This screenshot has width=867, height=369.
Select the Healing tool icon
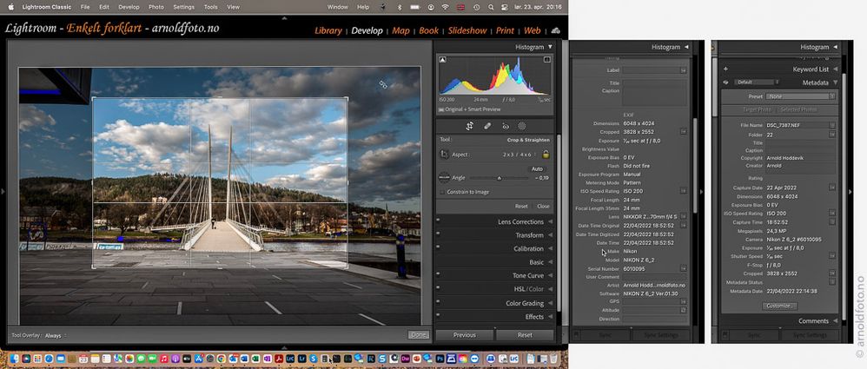click(x=487, y=126)
